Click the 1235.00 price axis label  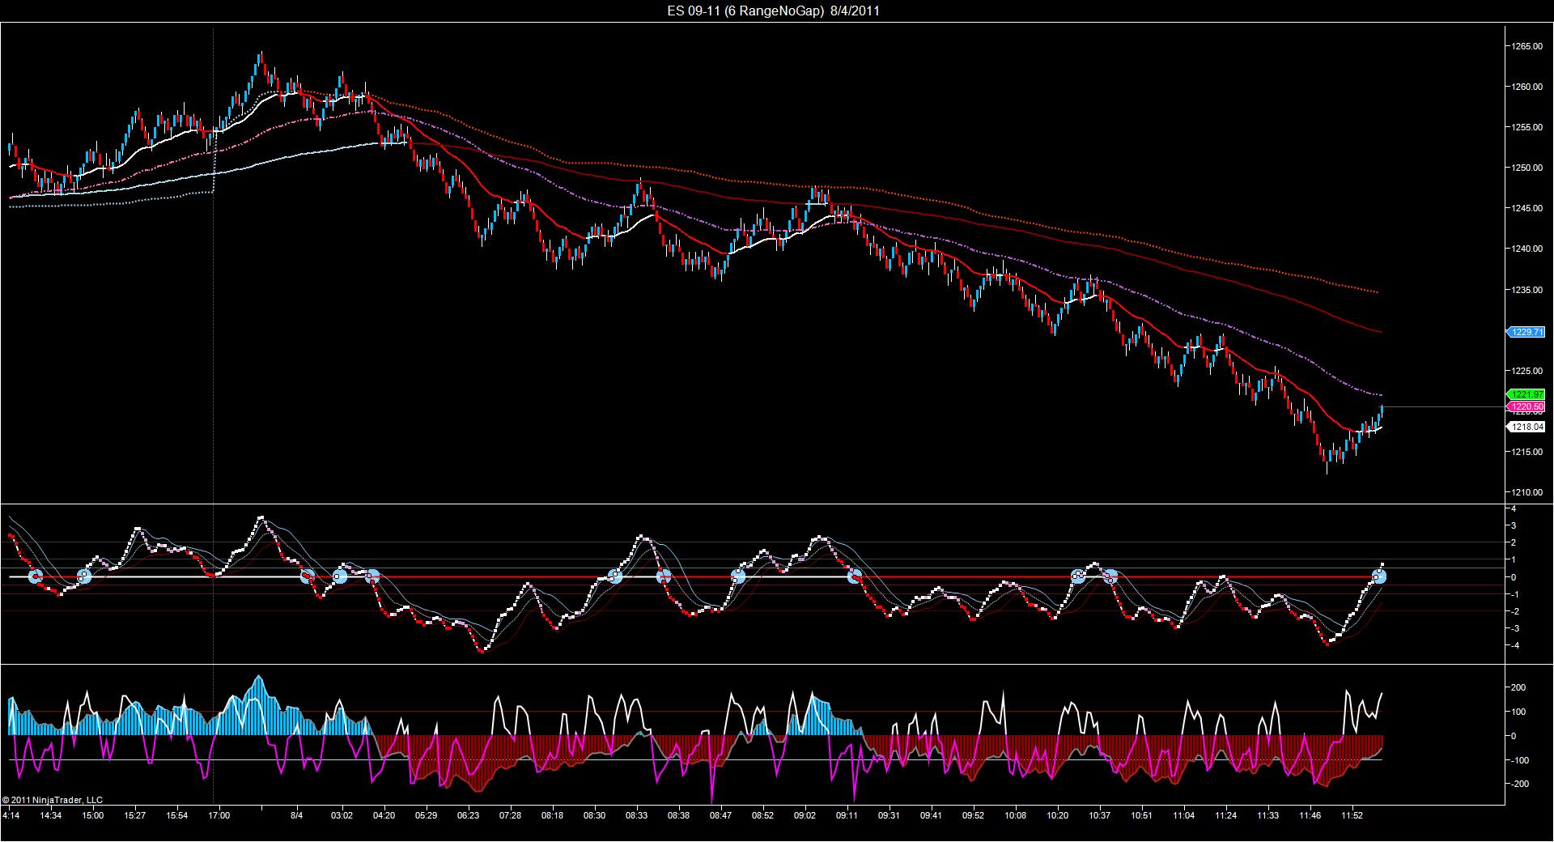tap(1526, 290)
